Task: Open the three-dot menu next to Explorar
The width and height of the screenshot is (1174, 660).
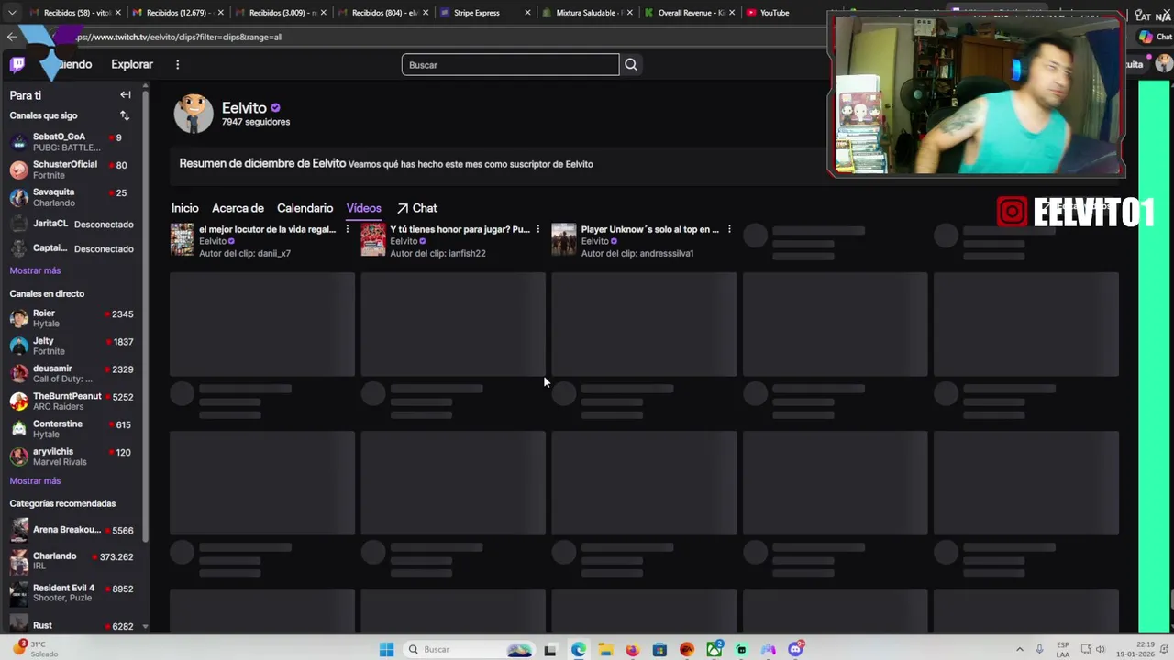Action: click(178, 64)
